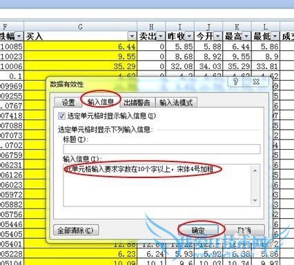The image size is (294, 265).
Task: Click the cell showing 8.92
Action: (208, 57)
